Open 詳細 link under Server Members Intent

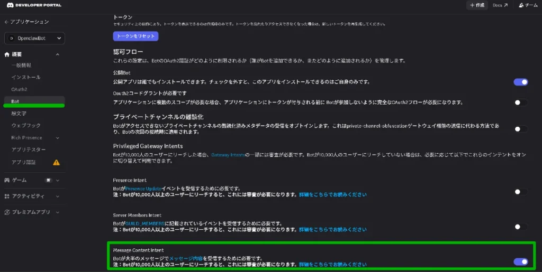(332, 229)
